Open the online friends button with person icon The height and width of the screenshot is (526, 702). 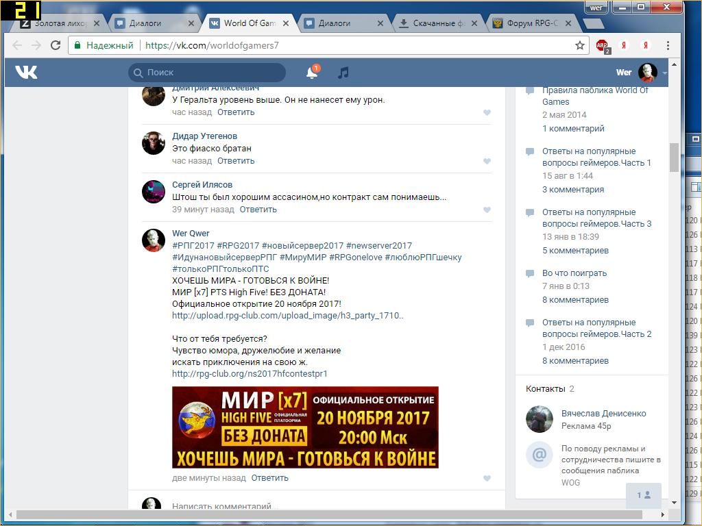tap(643, 495)
